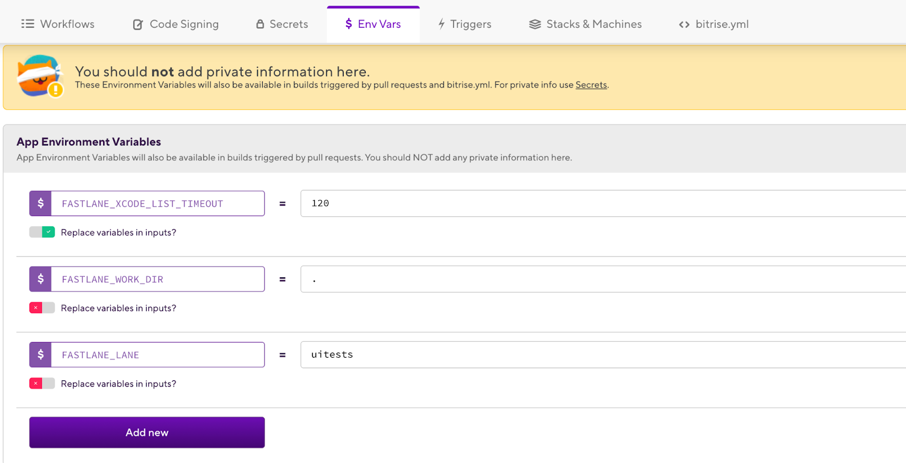
Task: Enable replace variables for FASTLANE_WORK_DIR
Action: pyautogui.click(x=42, y=308)
